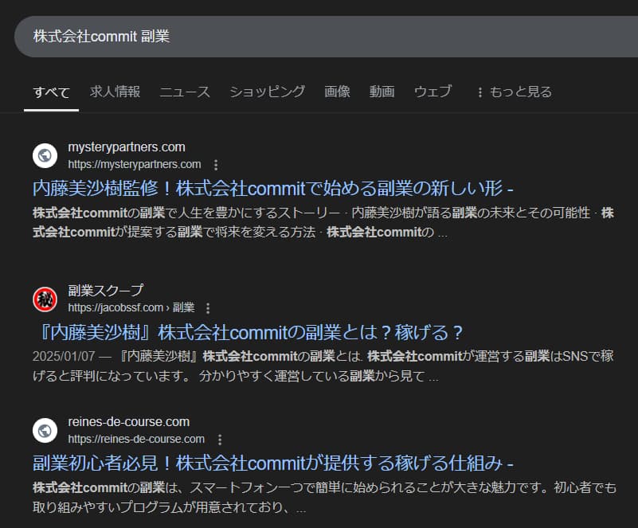The height and width of the screenshot is (528, 638).
Task: Open result 内藤美沙樹監修！株式会社commitで始める副業の新しい形
Action: (273, 188)
